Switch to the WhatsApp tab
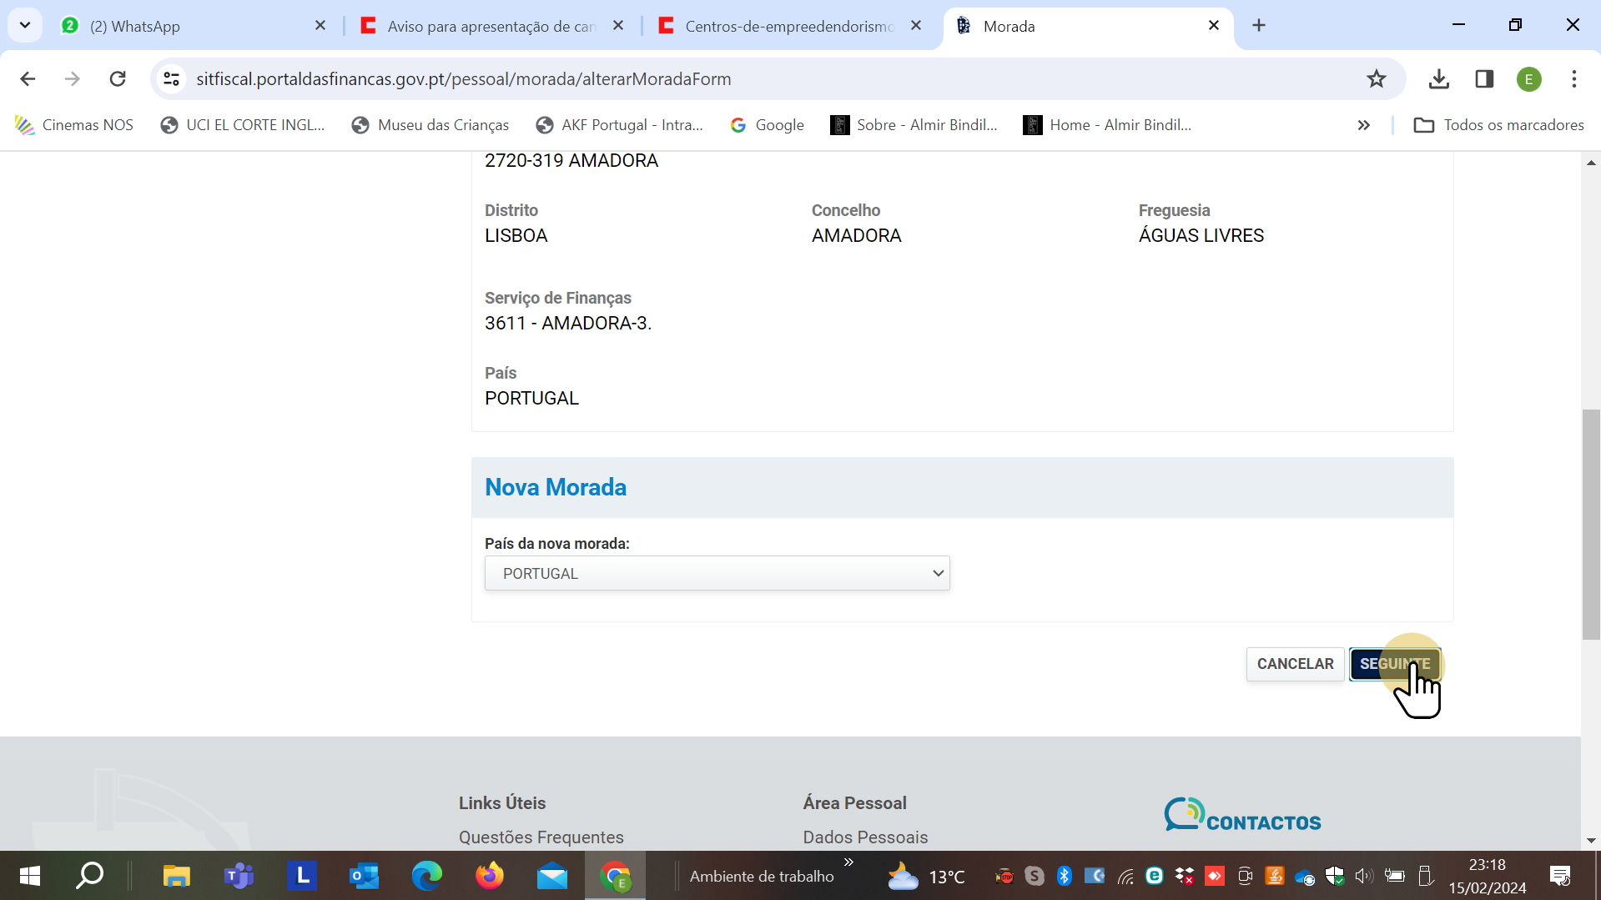 click(192, 26)
